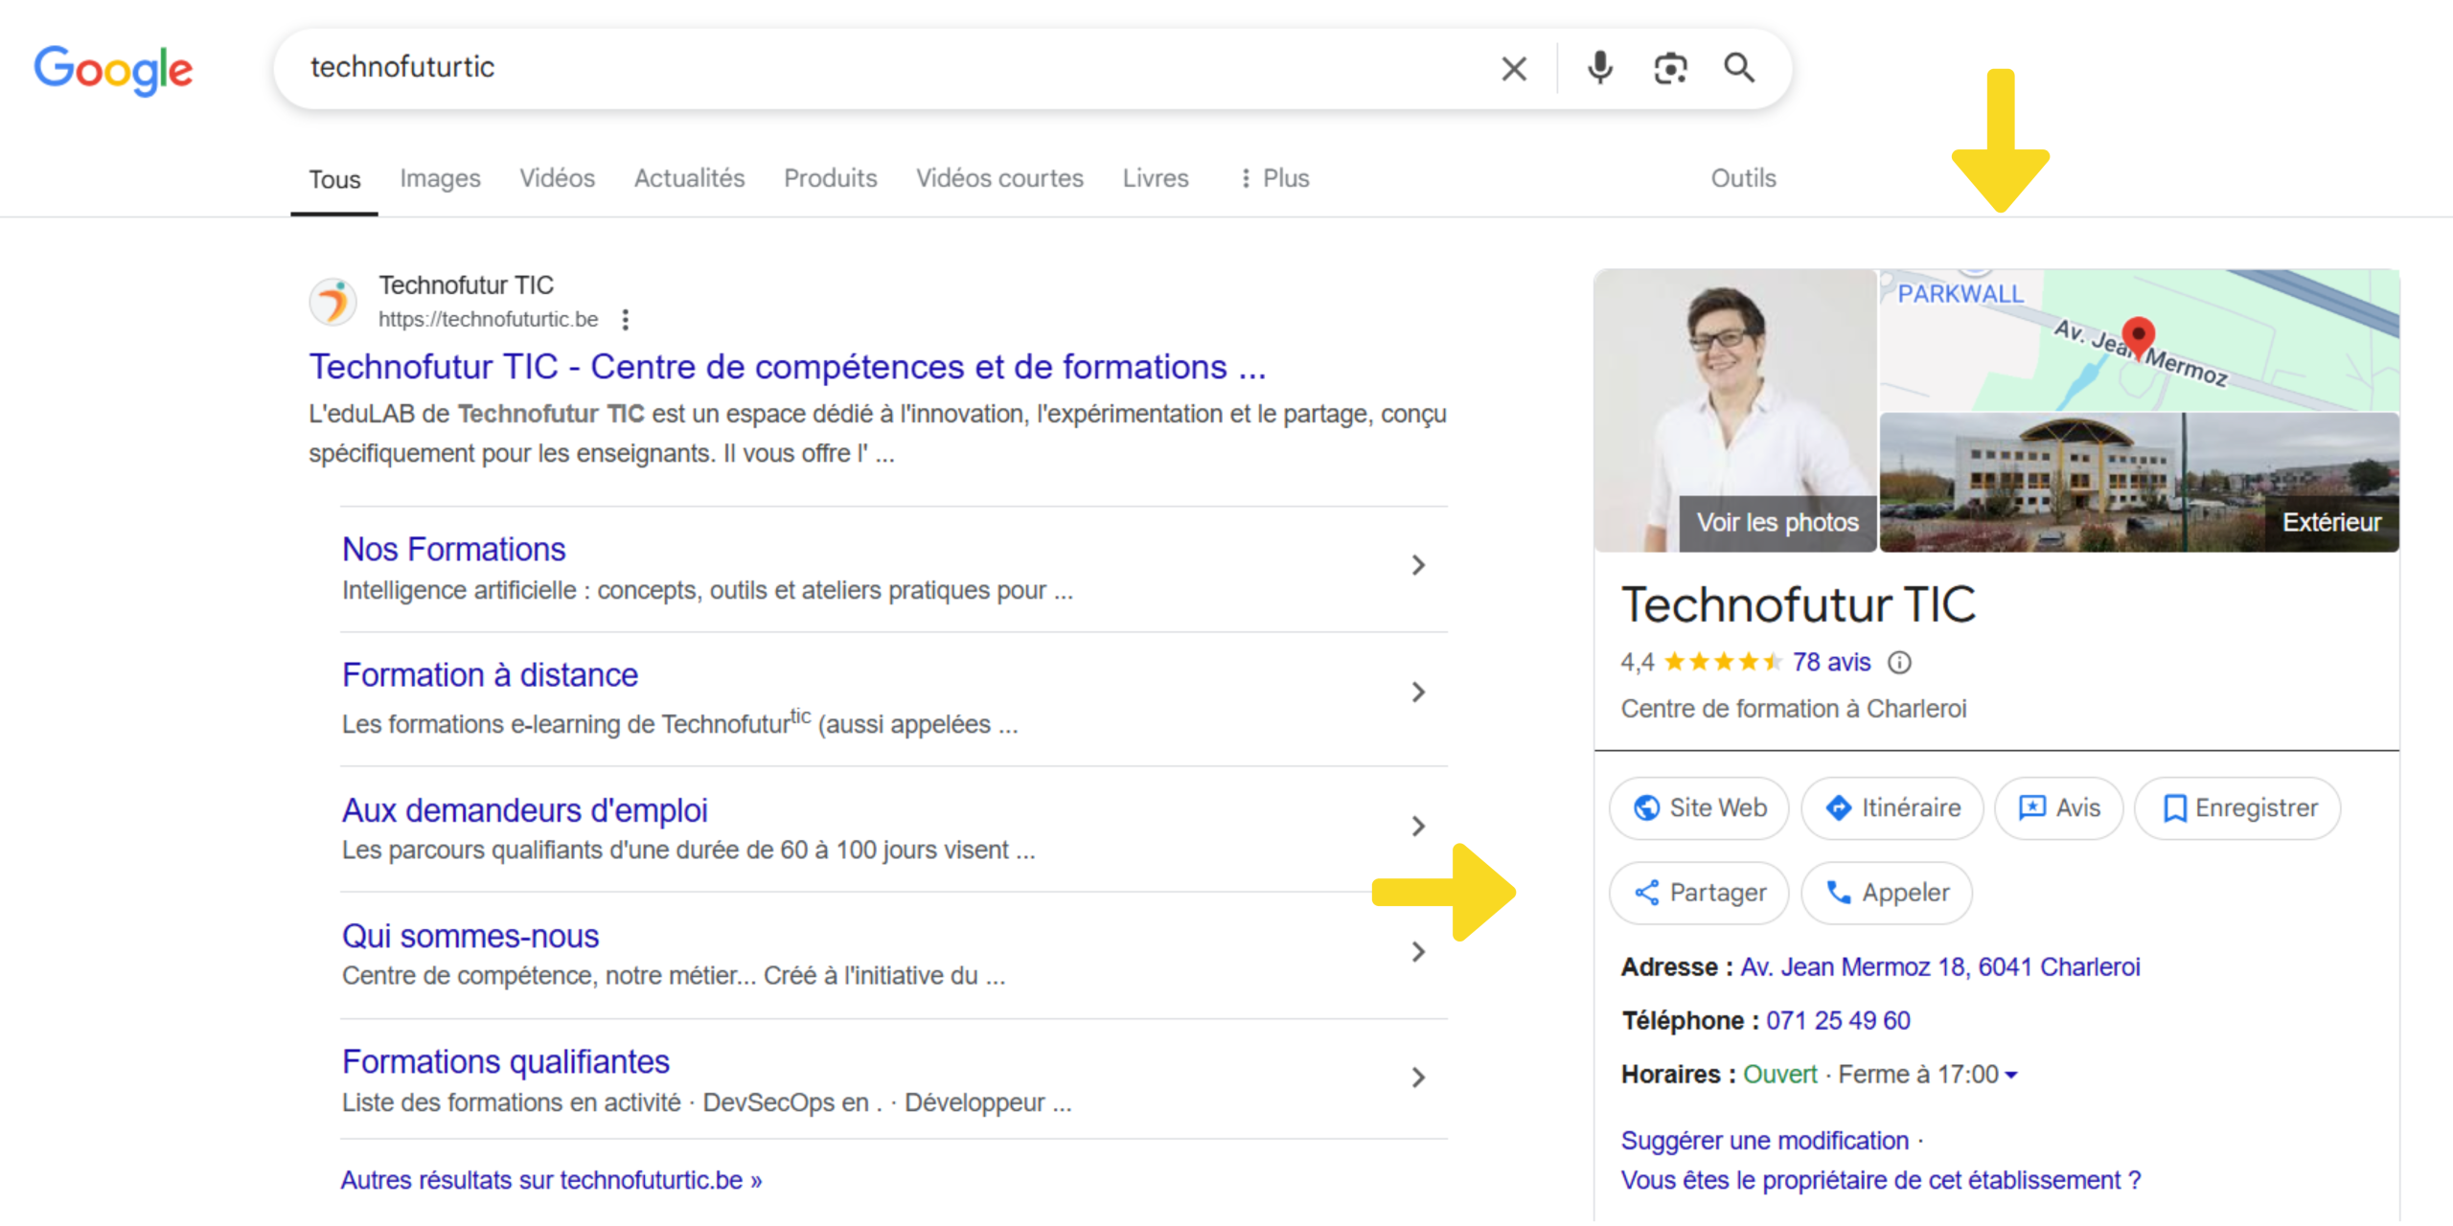Image resolution: width=2453 pixels, height=1226 pixels.
Task: Switch to the Vidéos tab
Action: (557, 178)
